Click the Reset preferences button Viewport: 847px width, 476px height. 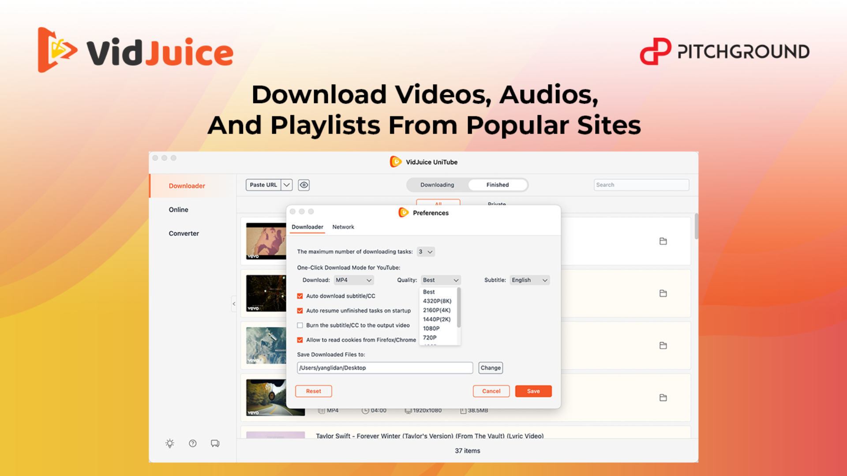coord(314,390)
